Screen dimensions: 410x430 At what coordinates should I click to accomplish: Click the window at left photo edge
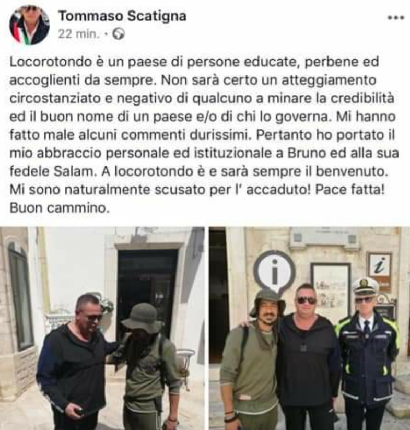tap(21, 296)
